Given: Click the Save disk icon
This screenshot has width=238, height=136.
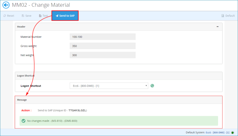Looking at the screenshot, I should coord(23,16).
